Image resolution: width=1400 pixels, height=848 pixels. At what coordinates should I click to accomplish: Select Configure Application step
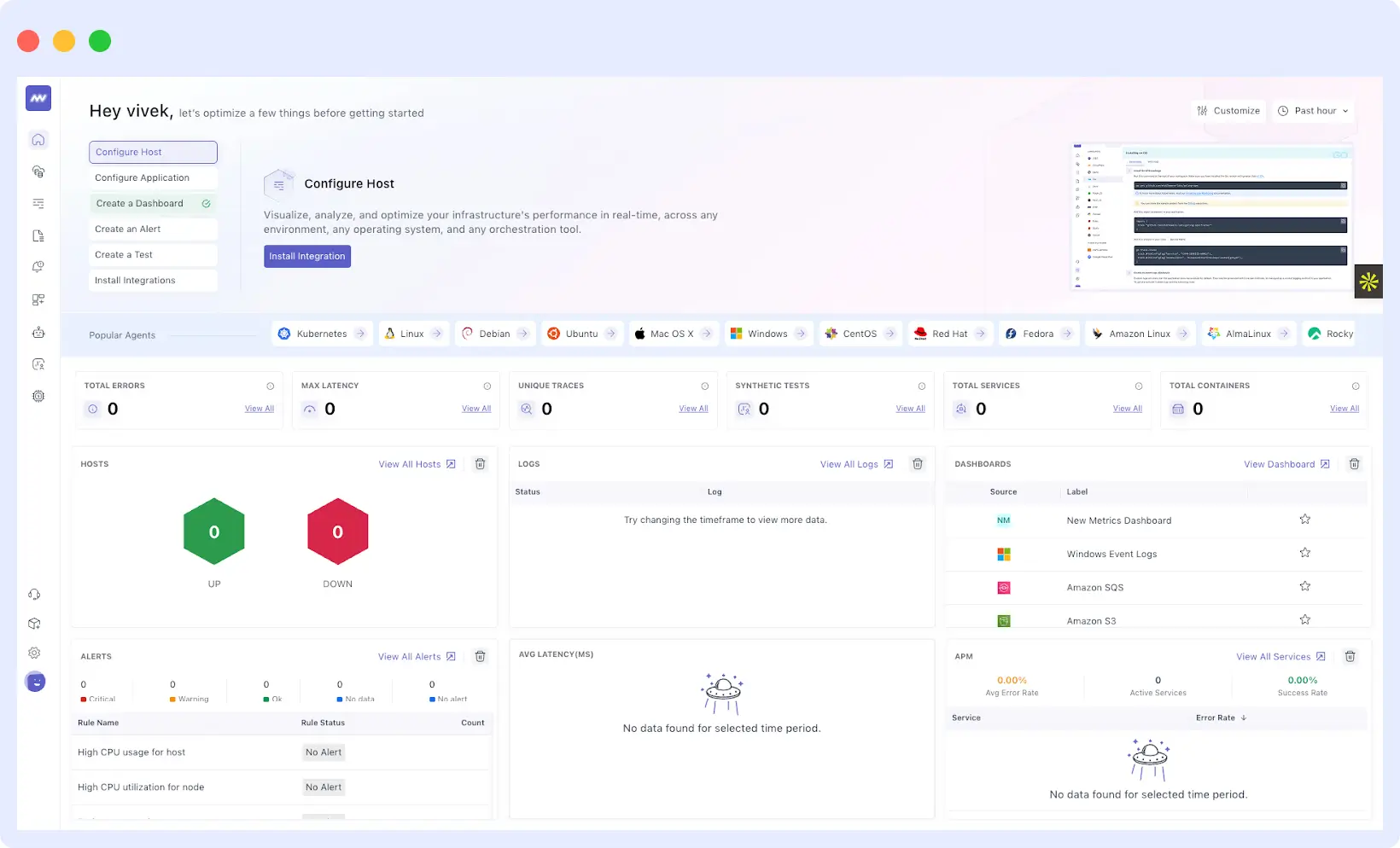(153, 177)
